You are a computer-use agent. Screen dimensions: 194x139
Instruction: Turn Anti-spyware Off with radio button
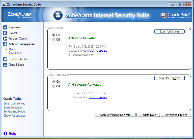pos(53,86)
